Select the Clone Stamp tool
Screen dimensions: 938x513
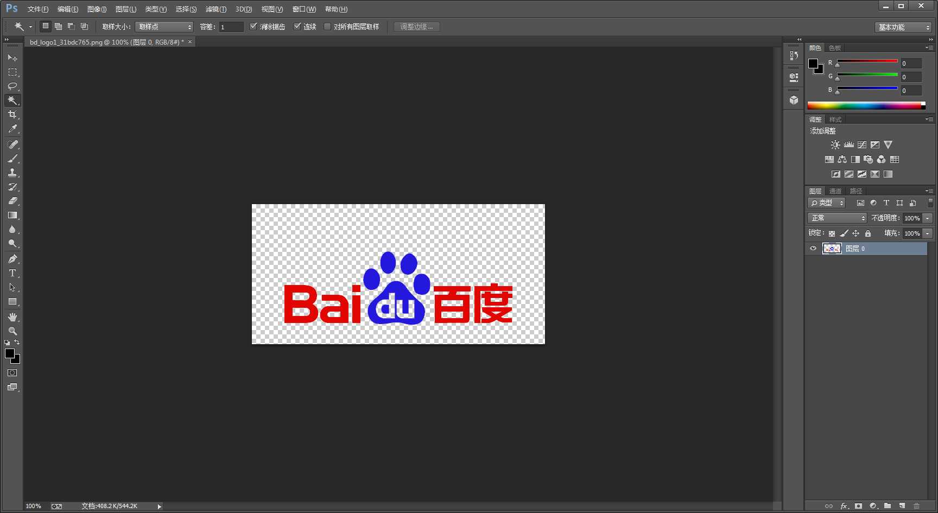tap(12, 173)
